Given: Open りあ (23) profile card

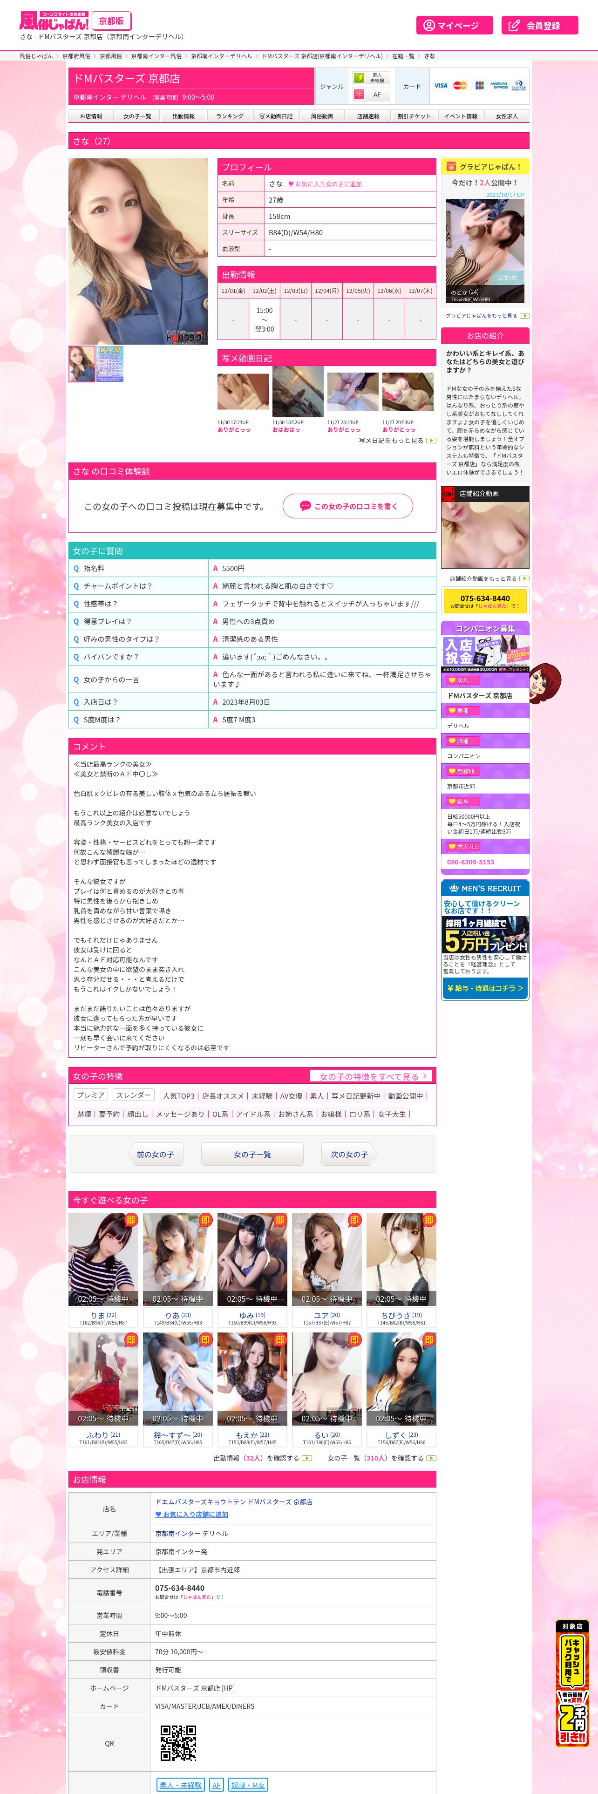Looking at the screenshot, I should click(x=177, y=1271).
